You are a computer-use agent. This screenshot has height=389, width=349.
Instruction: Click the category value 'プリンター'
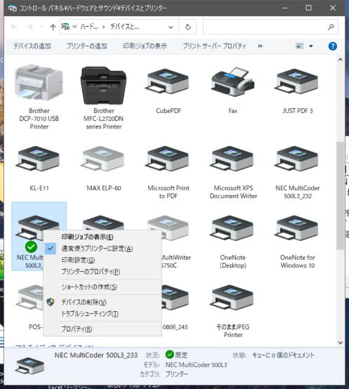pyautogui.click(x=177, y=374)
